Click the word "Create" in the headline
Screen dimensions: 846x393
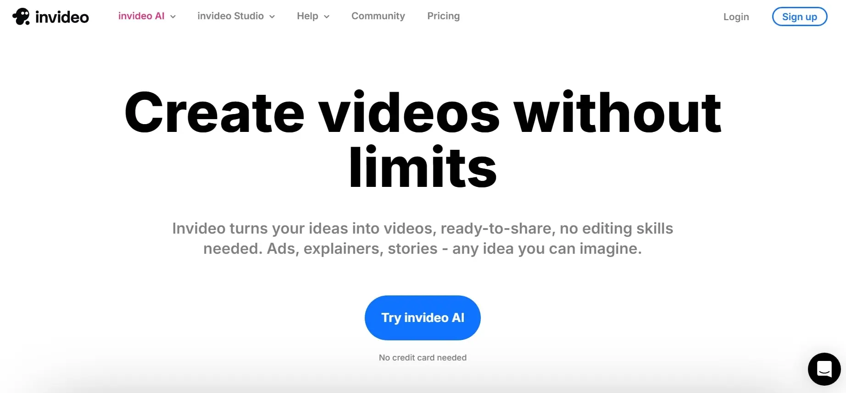point(214,113)
